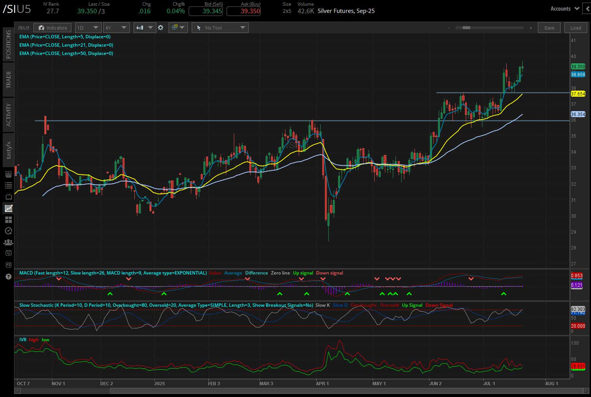Open the No Tool drawing menu
Screen dimensions: 591x397
[220, 27]
